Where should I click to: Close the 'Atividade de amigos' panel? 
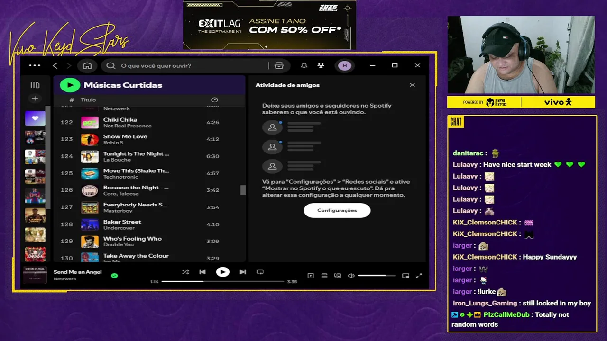(412, 85)
